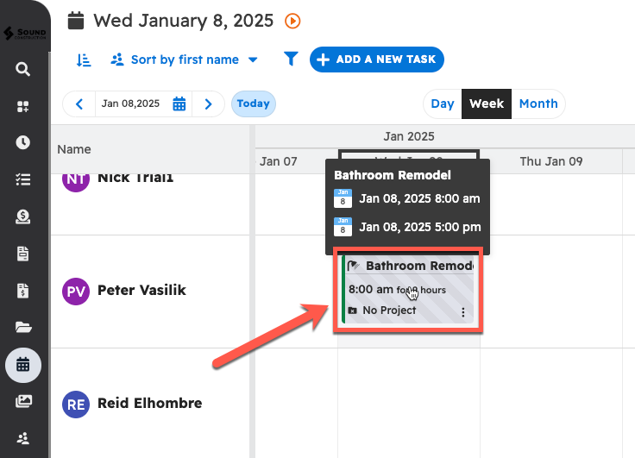Click the search magnifier sidebar icon
Viewport: 635px width, 458px height.
click(23, 69)
